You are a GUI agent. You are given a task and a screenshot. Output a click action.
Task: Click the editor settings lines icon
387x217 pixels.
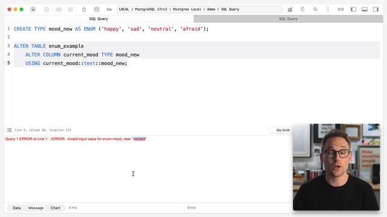10,130
